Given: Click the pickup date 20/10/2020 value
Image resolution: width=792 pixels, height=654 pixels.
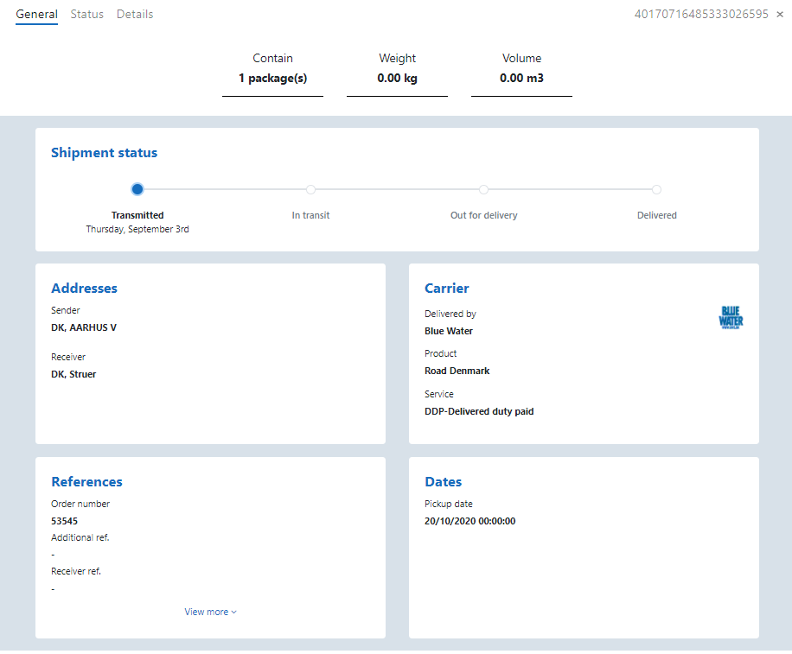Looking at the screenshot, I should pyautogui.click(x=469, y=521).
